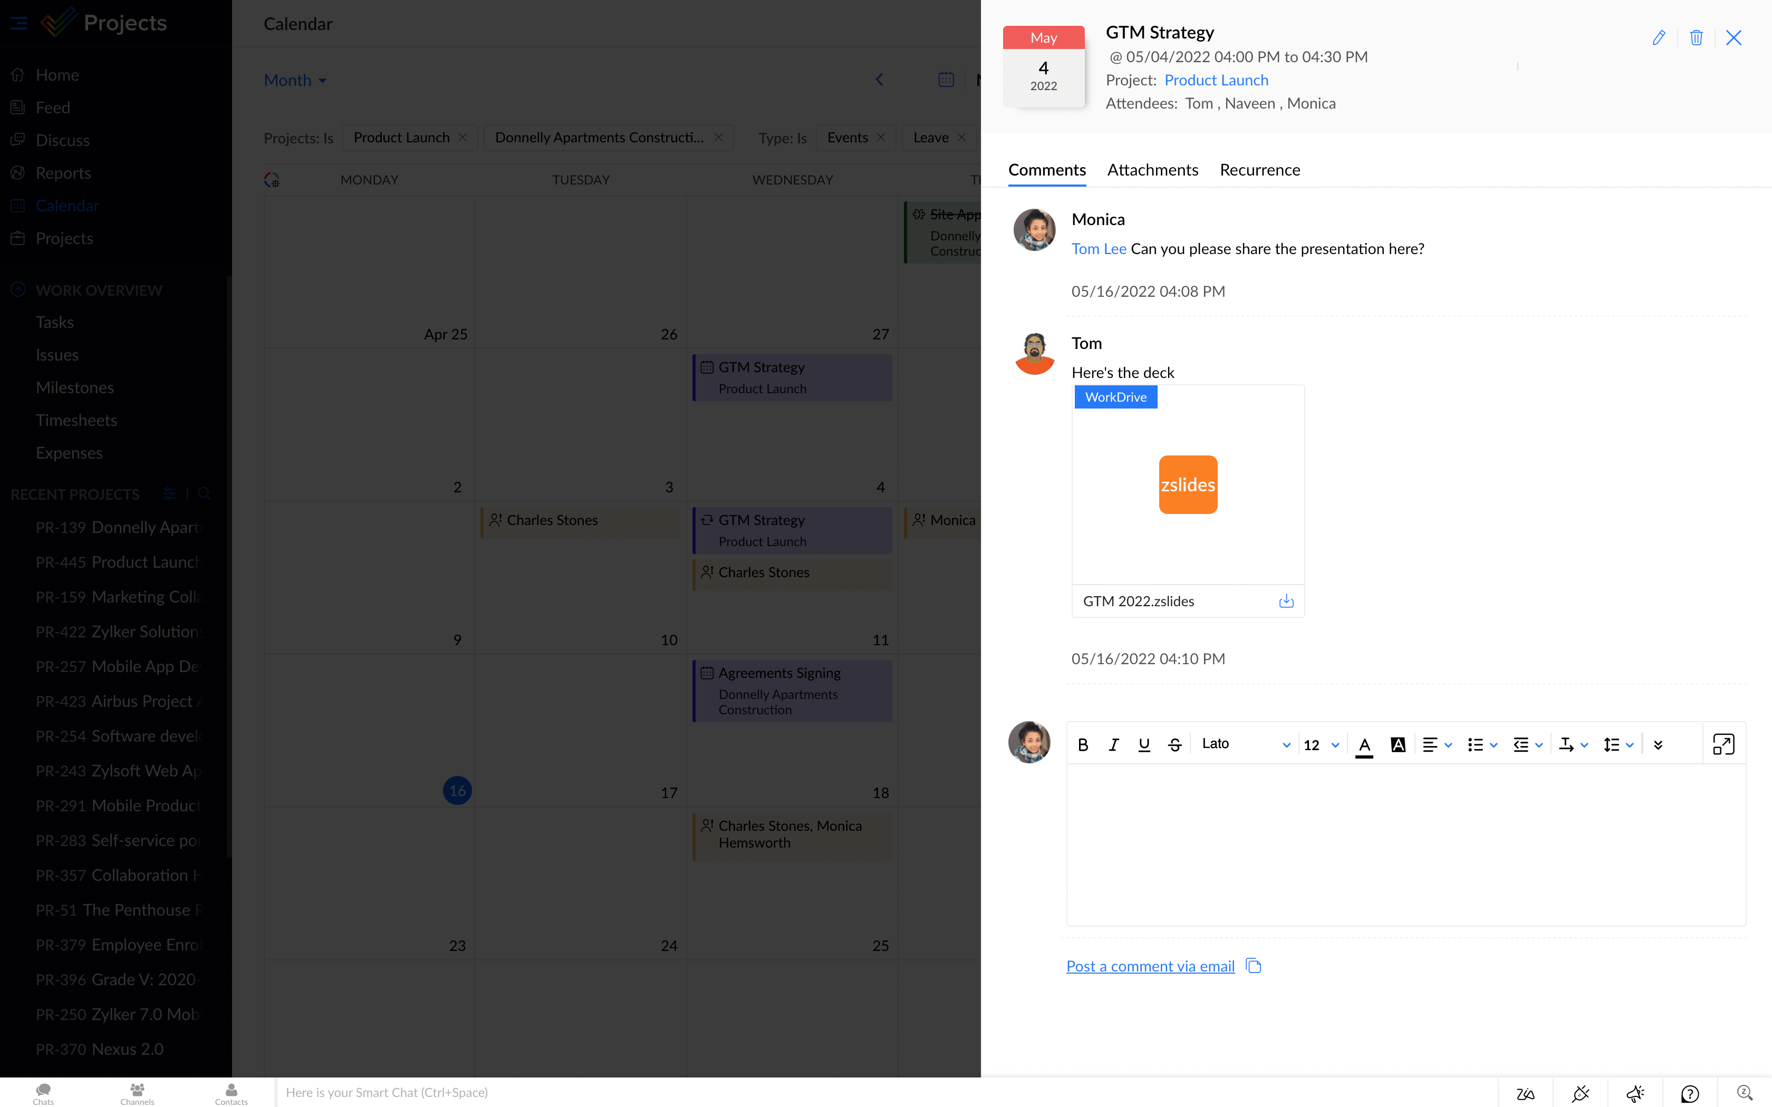This screenshot has width=1772, height=1107.
Task: Delete event using trash icon
Action: [1696, 38]
